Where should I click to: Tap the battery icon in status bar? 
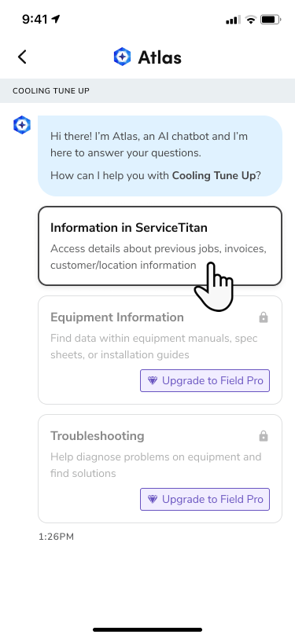270,19
